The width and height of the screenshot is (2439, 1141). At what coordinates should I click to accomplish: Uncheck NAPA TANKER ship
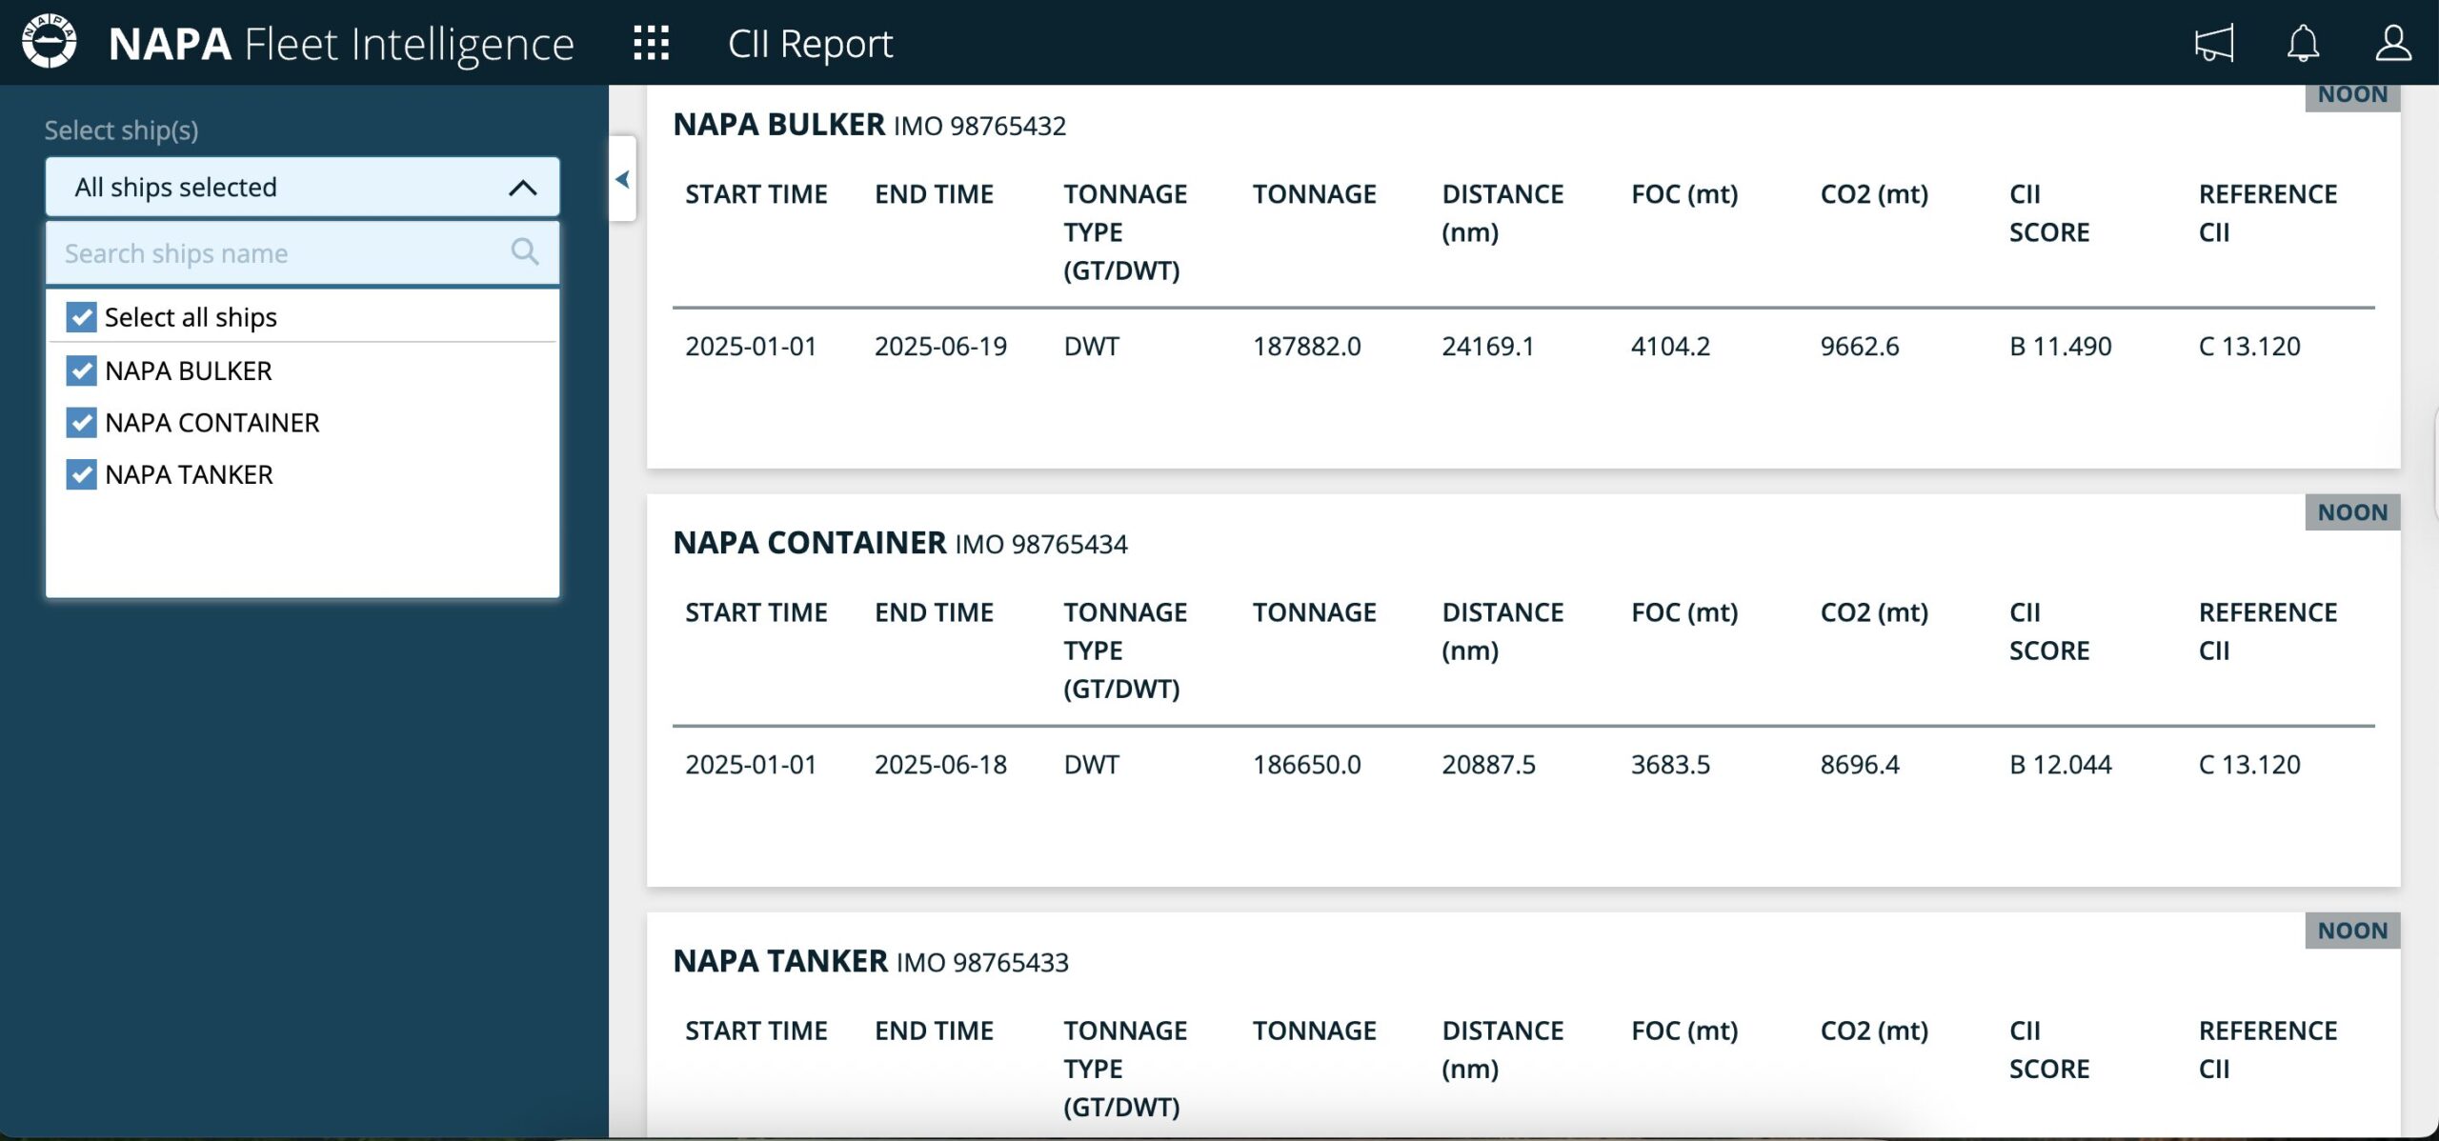[x=82, y=474]
